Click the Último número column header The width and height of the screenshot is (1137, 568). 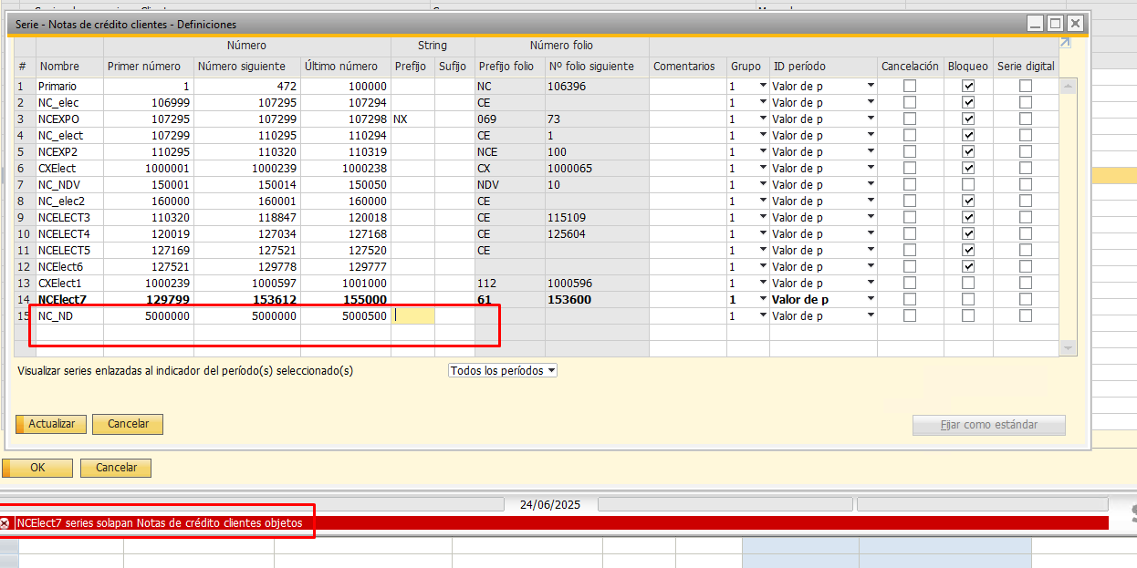pos(346,67)
